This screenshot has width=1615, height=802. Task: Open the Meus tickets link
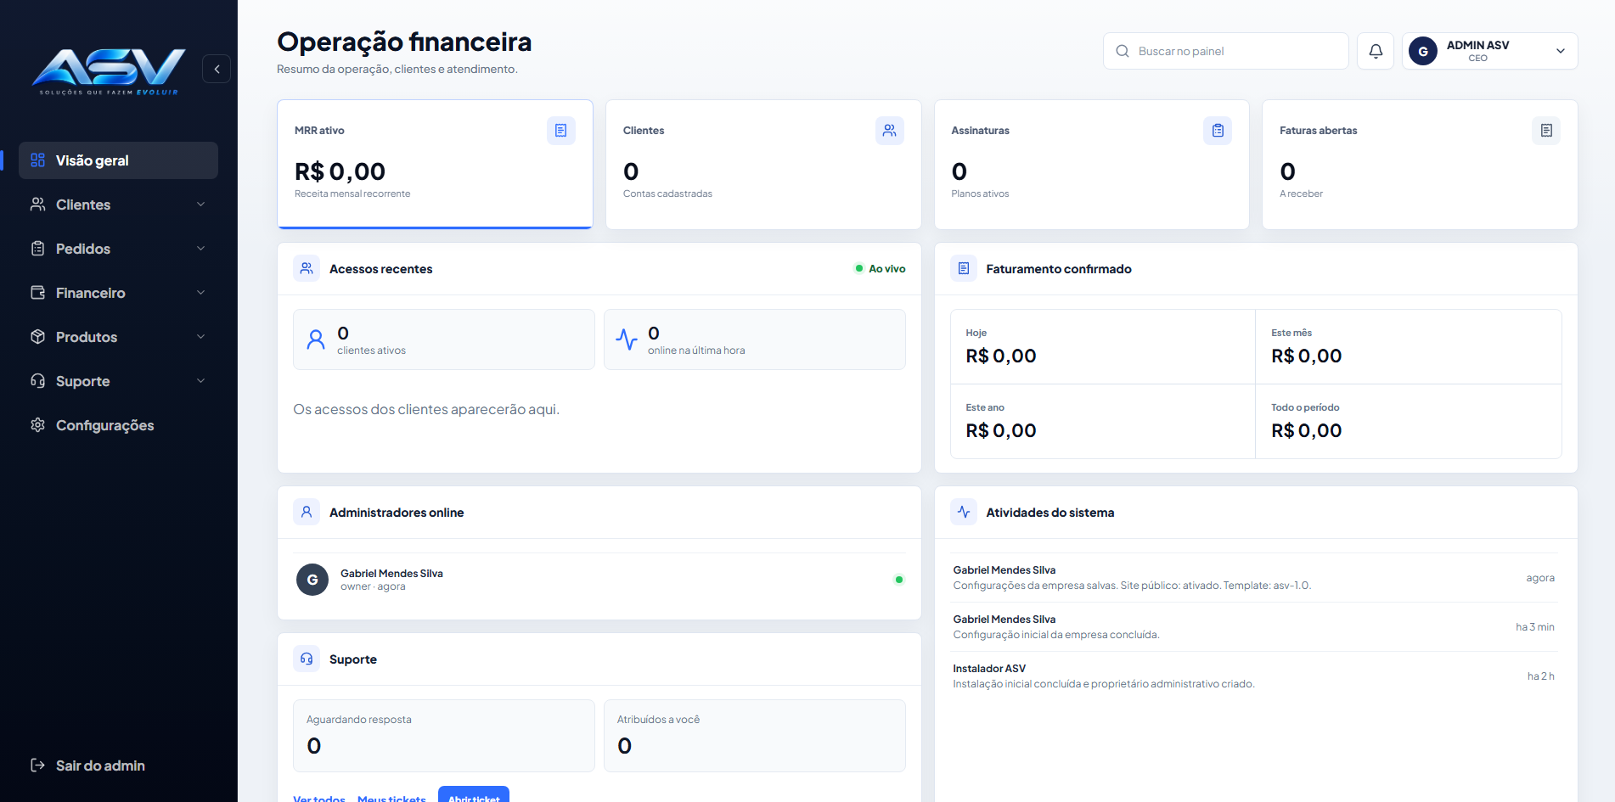click(391, 798)
